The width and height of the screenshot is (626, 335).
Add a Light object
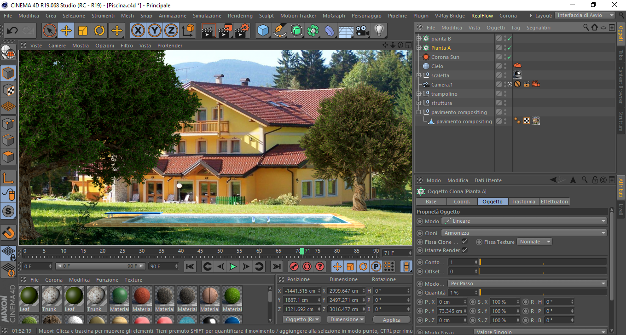click(x=379, y=31)
